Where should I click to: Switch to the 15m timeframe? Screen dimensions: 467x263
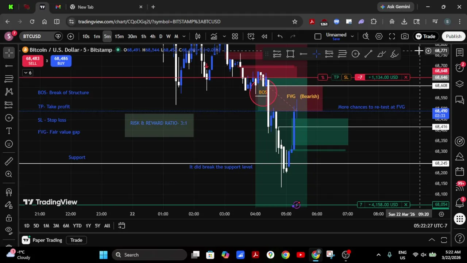click(119, 36)
